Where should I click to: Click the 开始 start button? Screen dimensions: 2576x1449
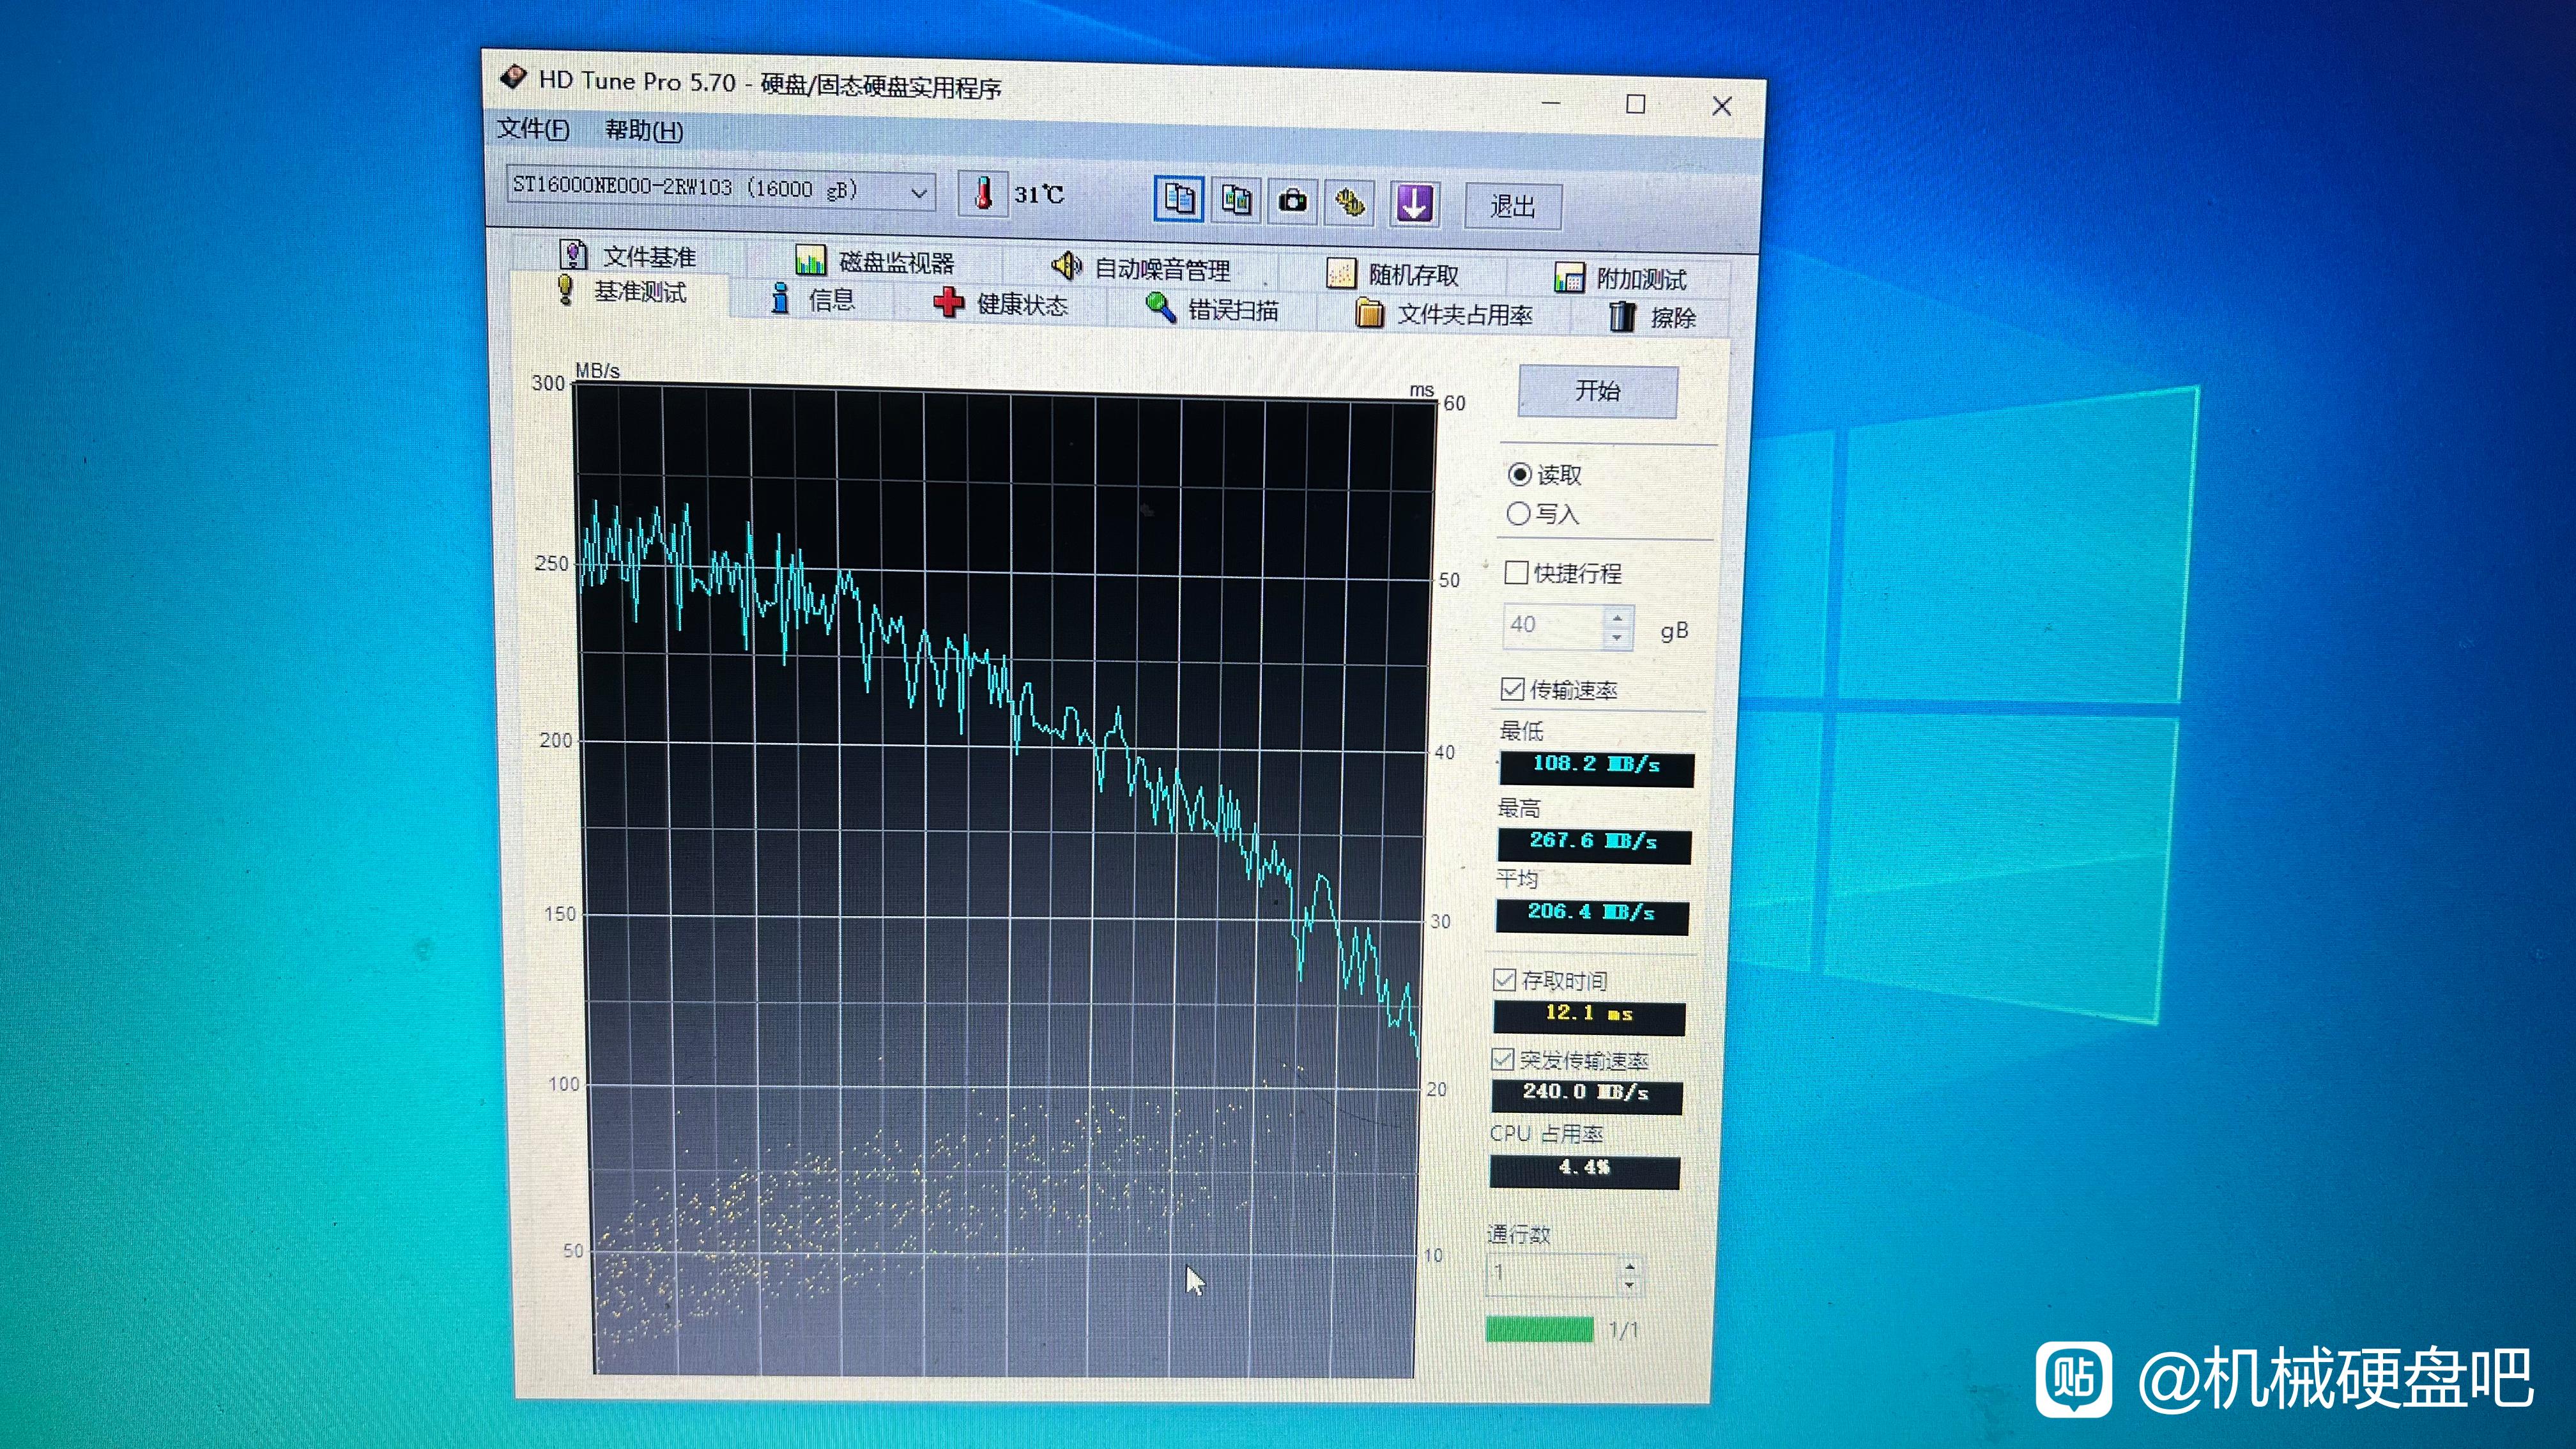click(1598, 391)
